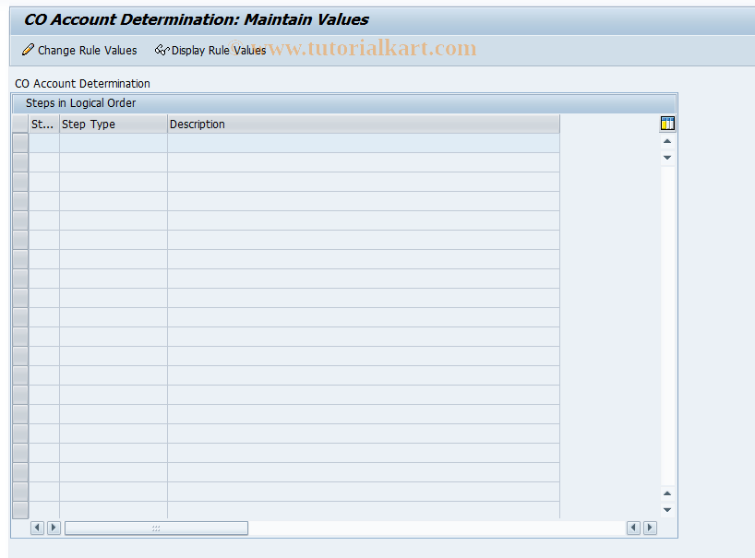755x558 pixels.
Task: Click the St... column header
Action: click(x=42, y=124)
